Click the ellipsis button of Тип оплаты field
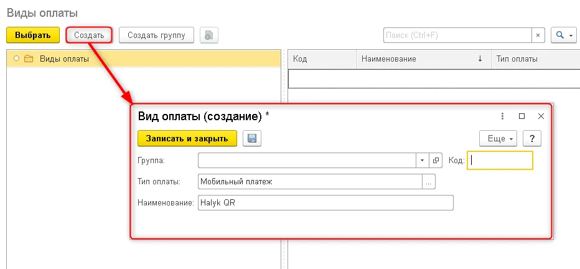This screenshot has width=580, height=269. (x=429, y=182)
